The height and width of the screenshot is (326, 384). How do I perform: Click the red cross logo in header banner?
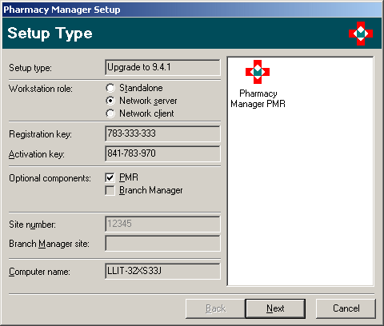tap(361, 34)
